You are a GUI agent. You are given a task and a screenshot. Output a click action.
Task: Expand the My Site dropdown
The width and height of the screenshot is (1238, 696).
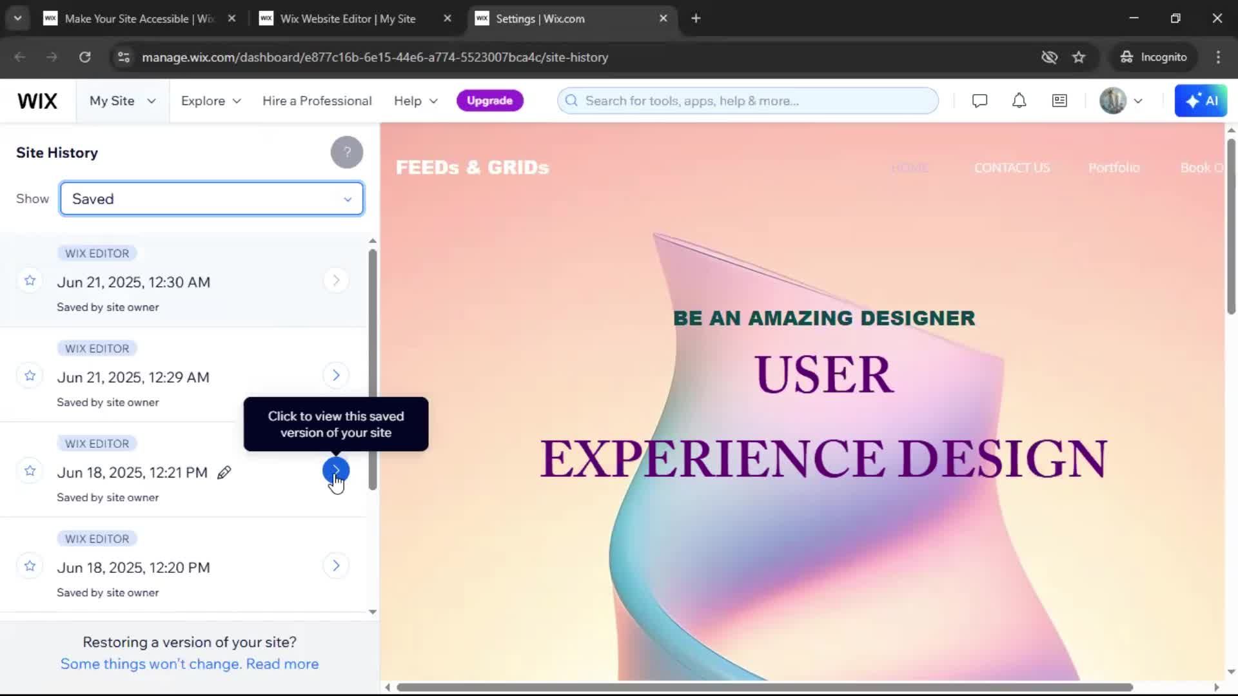pos(123,101)
